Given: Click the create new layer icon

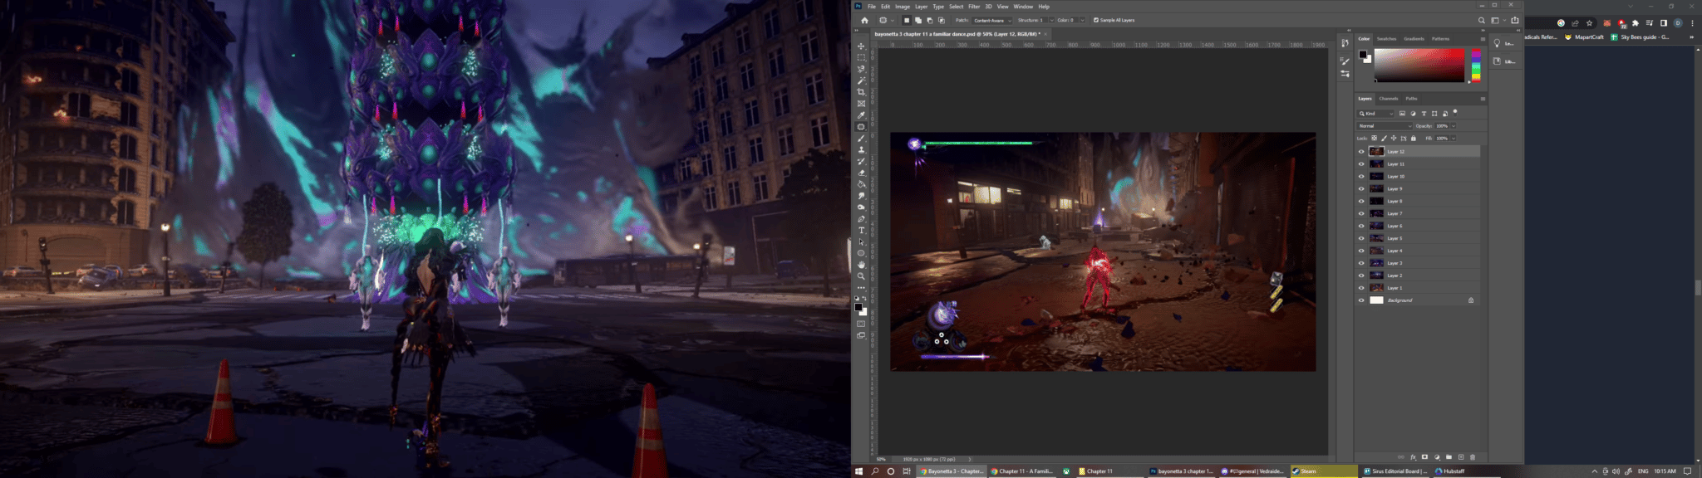Looking at the screenshot, I should click(1461, 457).
